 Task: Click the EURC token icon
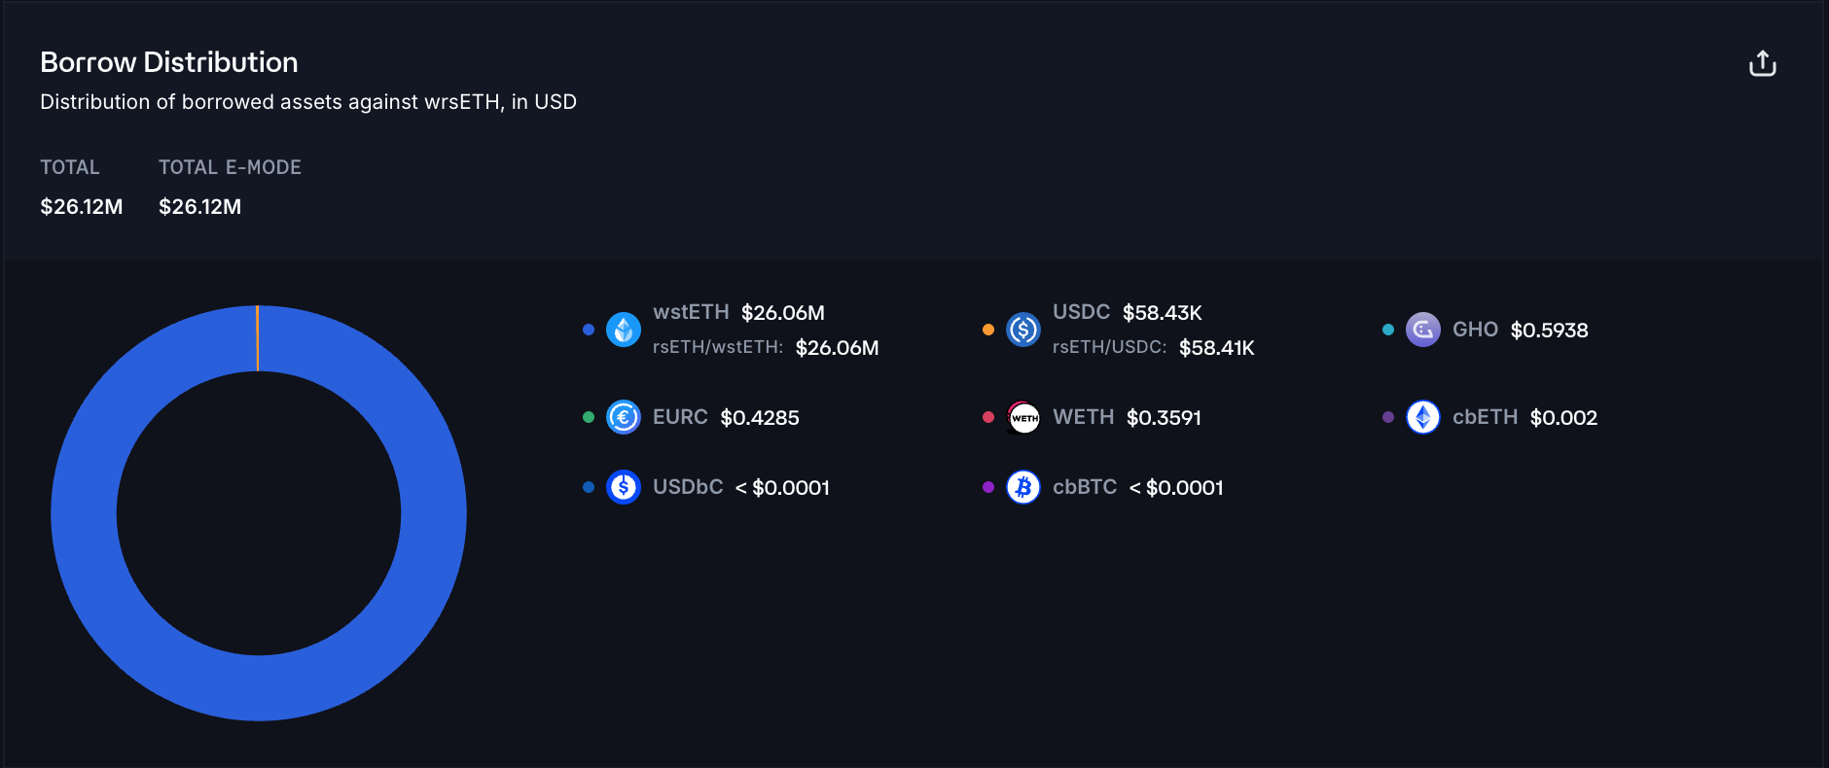[624, 417]
